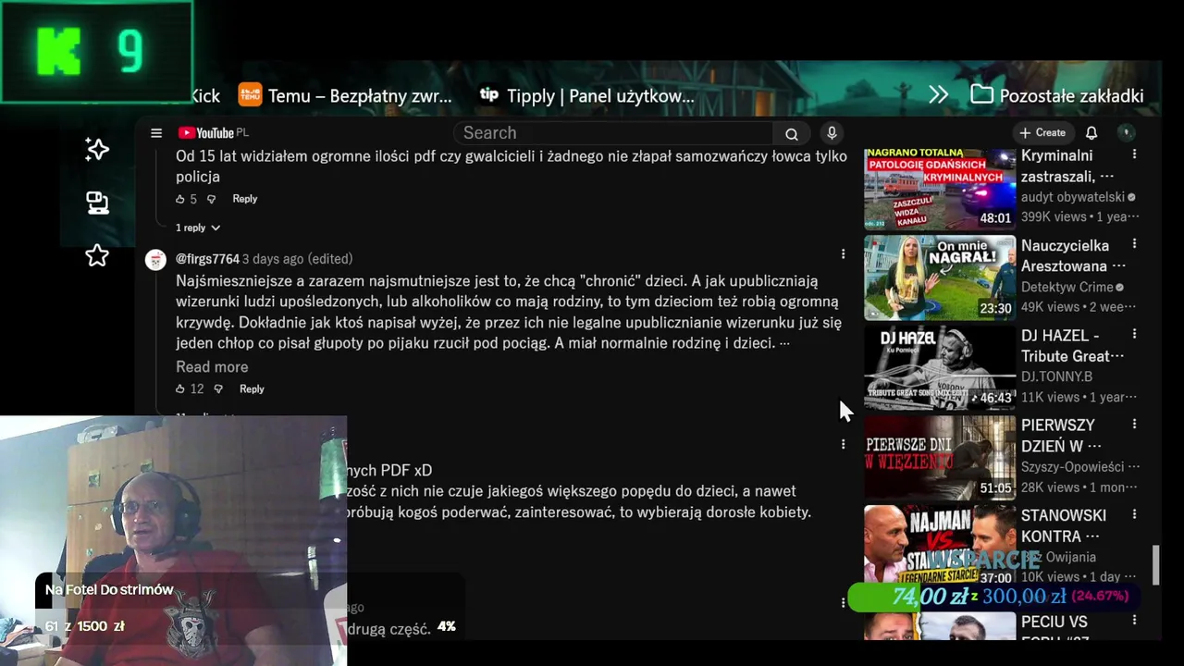This screenshot has width=1184, height=666.
Task: Like the @firgs7764 comment
Action: point(180,389)
